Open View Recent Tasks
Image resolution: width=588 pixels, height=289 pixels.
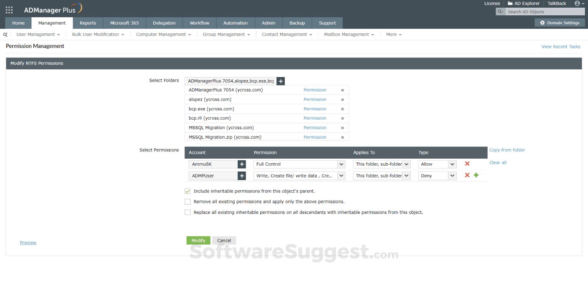(561, 46)
